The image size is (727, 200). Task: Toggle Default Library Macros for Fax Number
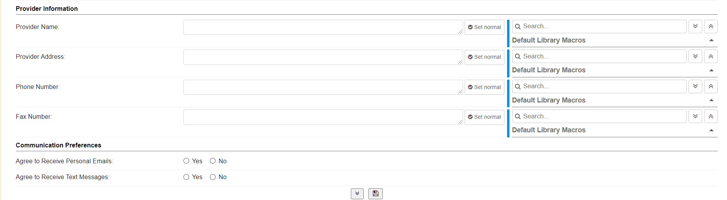711,130
